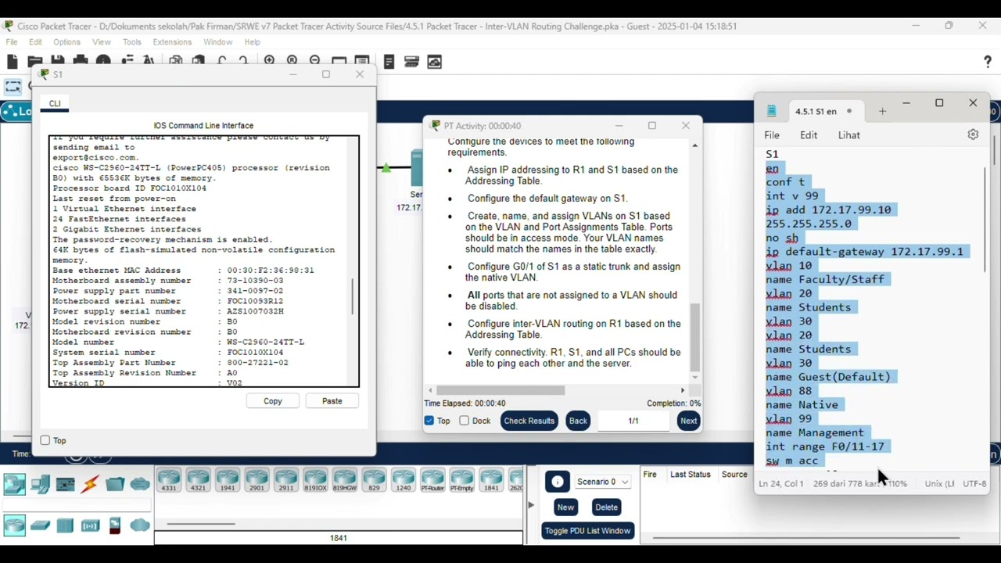1001x563 pixels.
Task: Select the Routers subcategory icon
Action: 14,525
